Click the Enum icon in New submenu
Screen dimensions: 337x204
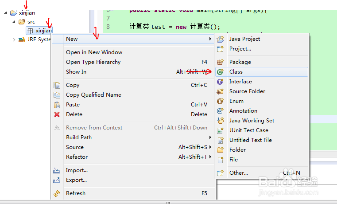pyautogui.click(x=220, y=101)
